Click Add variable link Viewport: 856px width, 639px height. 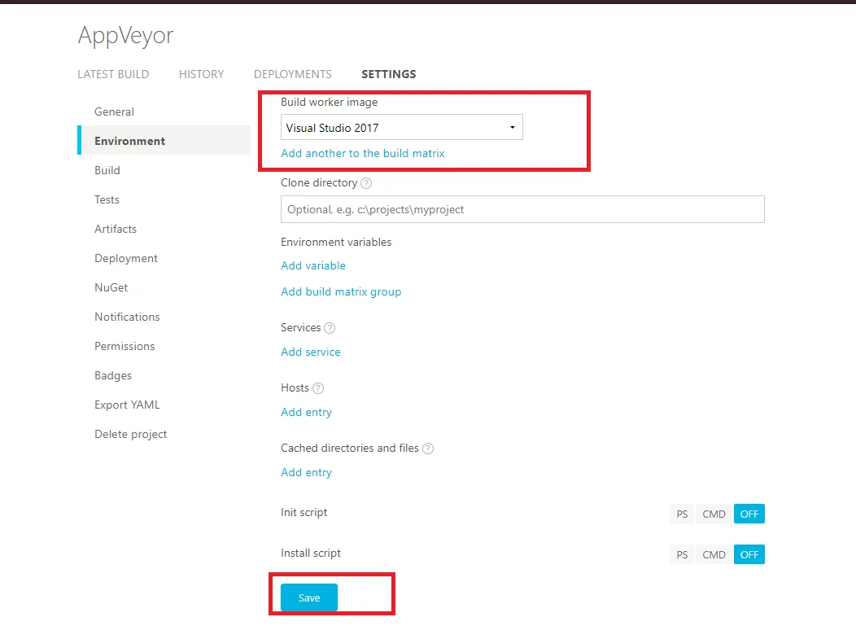312,266
